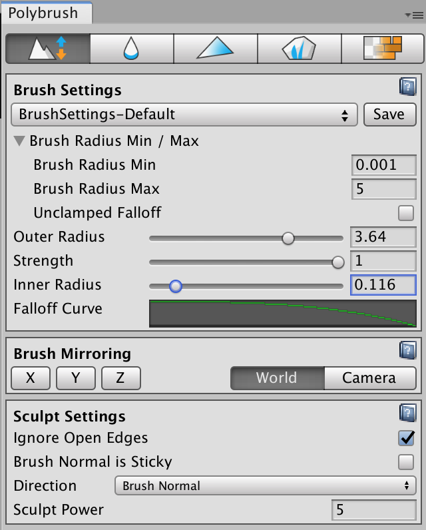Viewport: 426px width, 530px height.
Task: Switch mirroring space to Camera
Action: [369, 378]
